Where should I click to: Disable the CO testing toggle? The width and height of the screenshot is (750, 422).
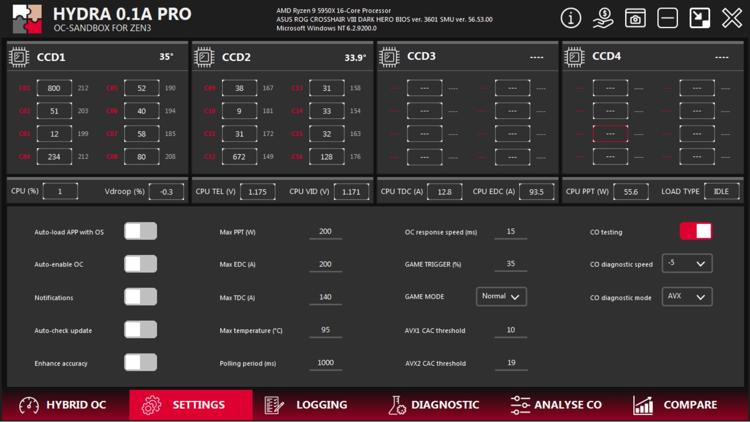pyautogui.click(x=696, y=231)
